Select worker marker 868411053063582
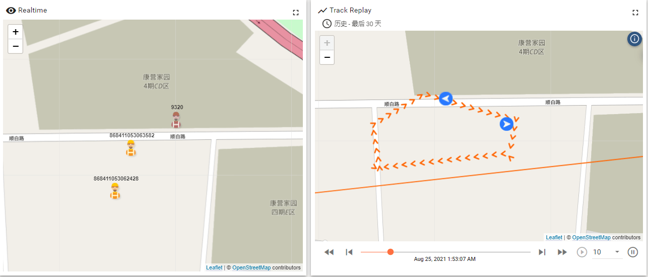 pos(131,148)
